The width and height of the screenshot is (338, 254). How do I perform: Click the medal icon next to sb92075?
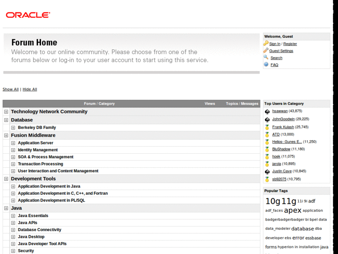[267, 179]
